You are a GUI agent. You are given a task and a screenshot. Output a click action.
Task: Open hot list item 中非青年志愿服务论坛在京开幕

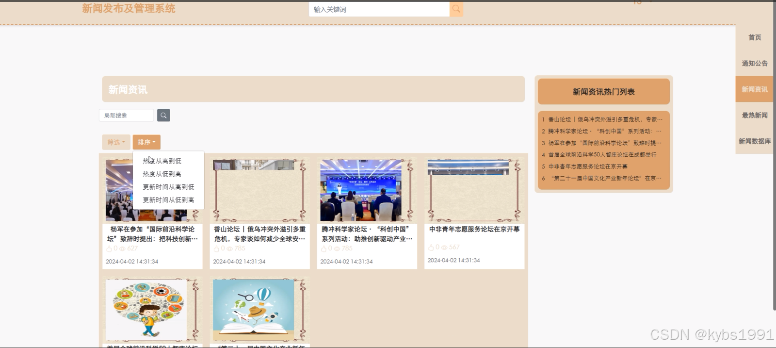584,166
